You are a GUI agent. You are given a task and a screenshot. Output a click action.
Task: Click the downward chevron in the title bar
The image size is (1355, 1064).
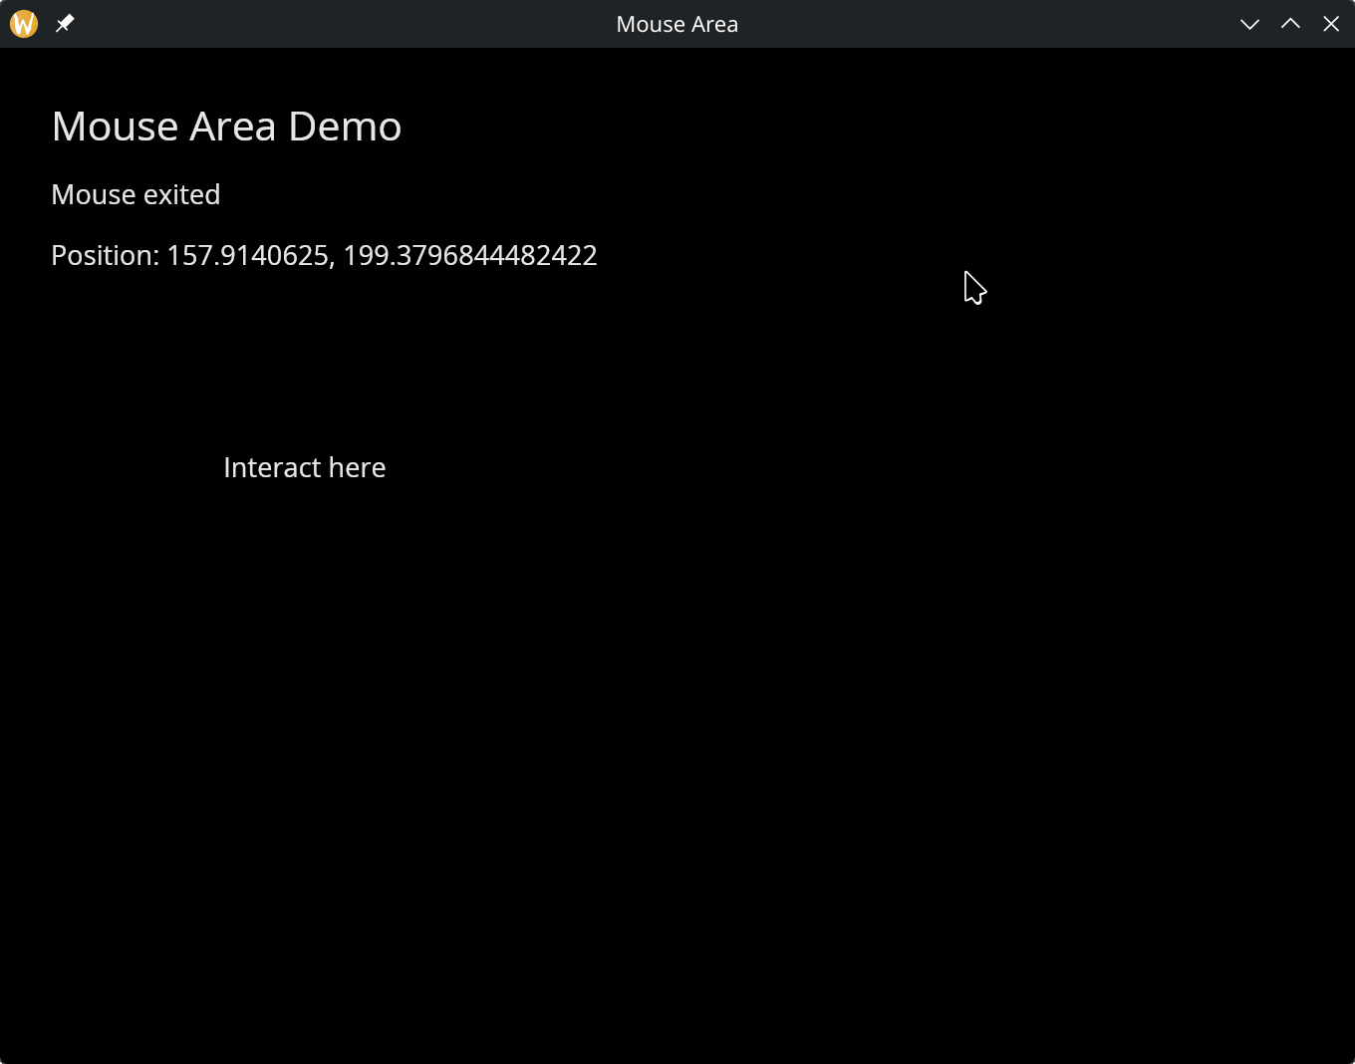click(x=1249, y=23)
